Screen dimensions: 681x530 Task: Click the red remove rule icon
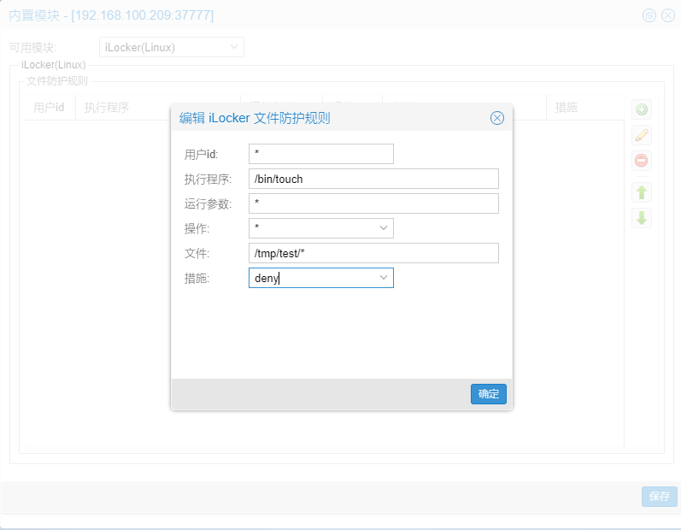tap(642, 161)
